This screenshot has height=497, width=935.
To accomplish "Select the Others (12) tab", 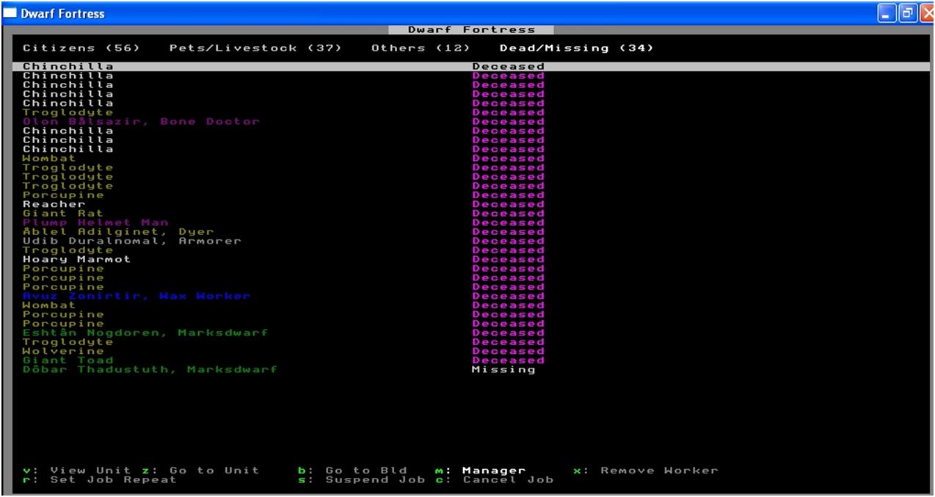I will [x=421, y=48].
